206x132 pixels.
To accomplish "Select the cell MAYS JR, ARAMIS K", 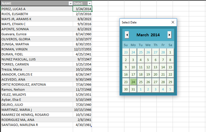I will pos(37,19).
